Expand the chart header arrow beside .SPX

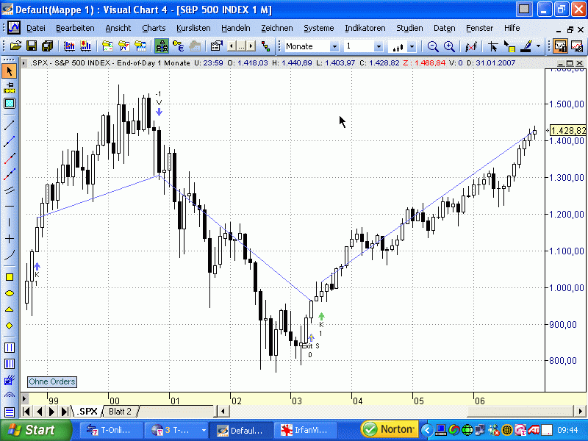pyautogui.click(x=24, y=63)
